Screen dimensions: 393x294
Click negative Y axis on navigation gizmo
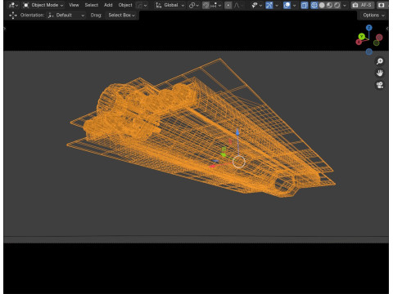point(377,43)
